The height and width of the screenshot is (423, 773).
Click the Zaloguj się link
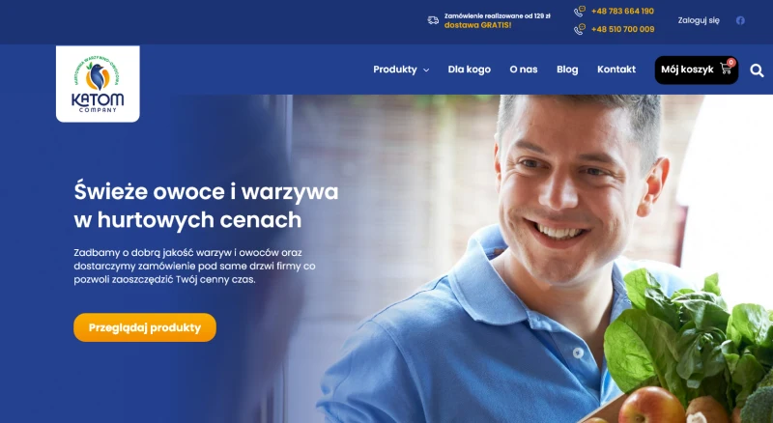[x=699, y=20]
